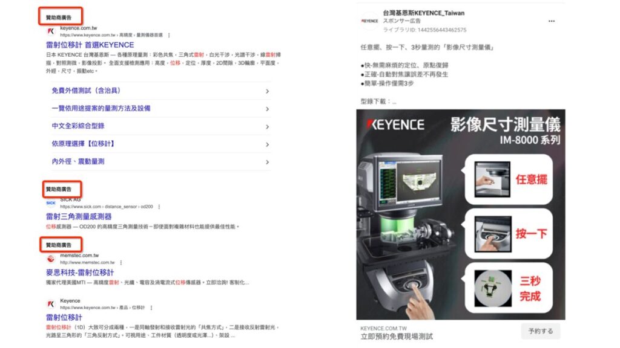This screenshot has height=348, width=620.
Task: Open the IM-8000 ad image
Action: [461, 214]
